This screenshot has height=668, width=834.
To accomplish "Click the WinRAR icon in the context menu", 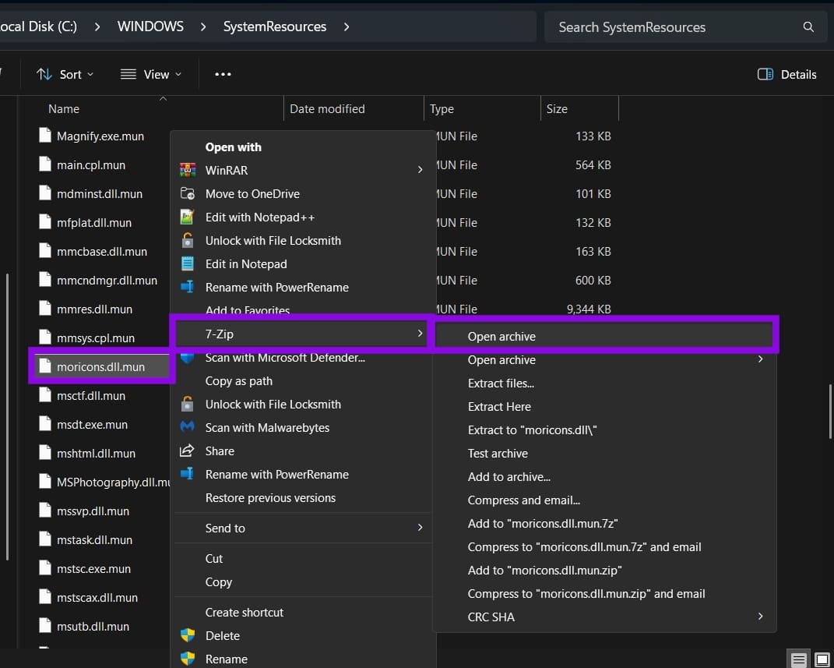I will tap(187, 171).
